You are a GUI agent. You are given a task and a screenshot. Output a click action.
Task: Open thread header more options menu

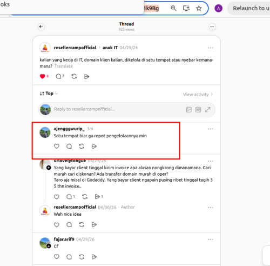[212, 26]
